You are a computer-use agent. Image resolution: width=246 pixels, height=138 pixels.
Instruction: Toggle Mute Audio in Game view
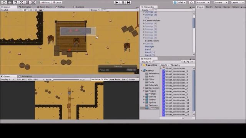click(x=115, y=79)
